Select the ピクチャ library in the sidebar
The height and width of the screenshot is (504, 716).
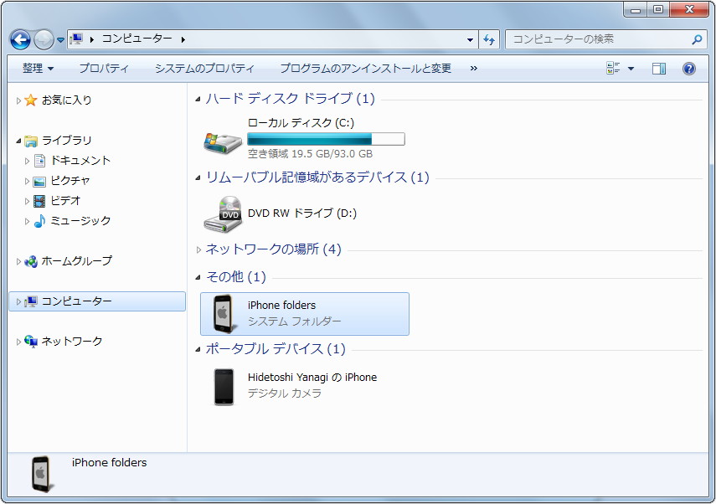click(71, 180)
